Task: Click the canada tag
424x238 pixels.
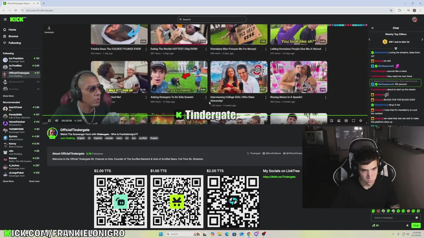Action: tap(109, 138)
